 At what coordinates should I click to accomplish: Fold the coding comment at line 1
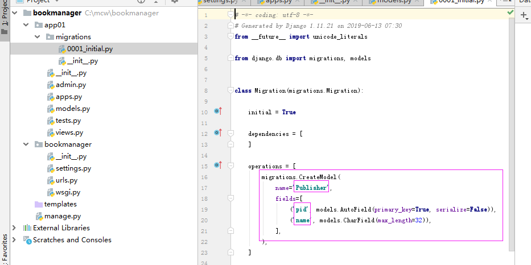230,15
